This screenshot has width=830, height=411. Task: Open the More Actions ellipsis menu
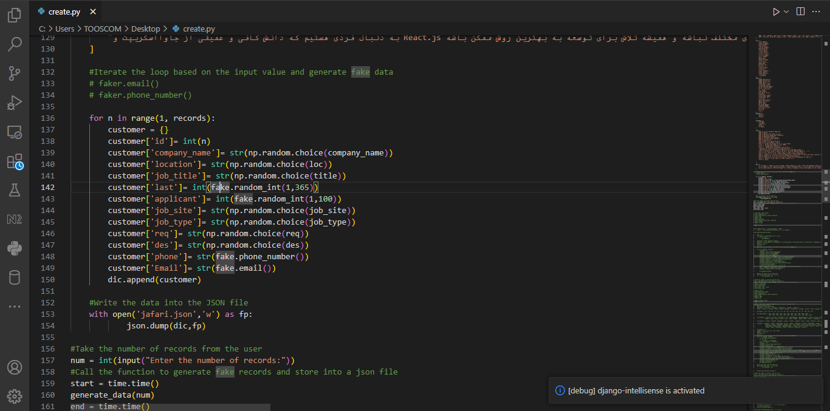tap(816, 11)
